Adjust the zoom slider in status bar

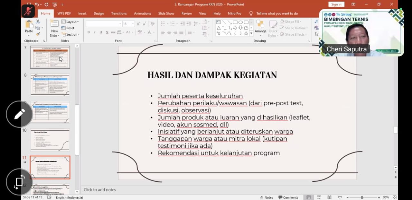click(362, 197)
